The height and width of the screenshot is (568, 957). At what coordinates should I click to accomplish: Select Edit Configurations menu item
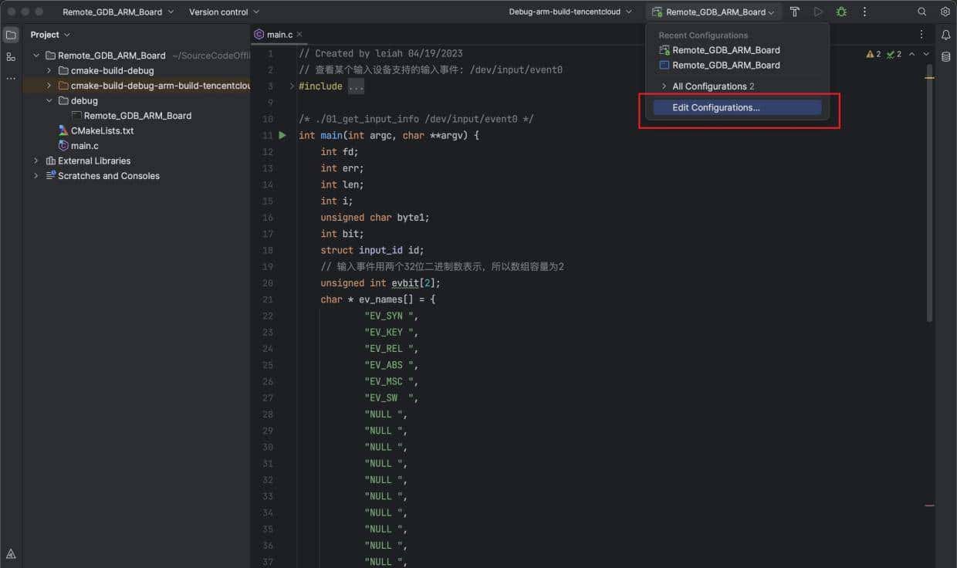(x=715, y=107)
